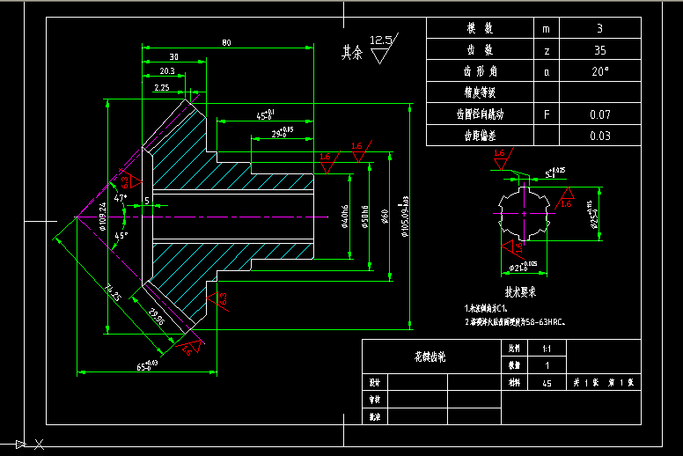Click the UCS origin icon at bottom-left
Image resolution: width=683 pixels, height=456 pixels.
[19, 444]
